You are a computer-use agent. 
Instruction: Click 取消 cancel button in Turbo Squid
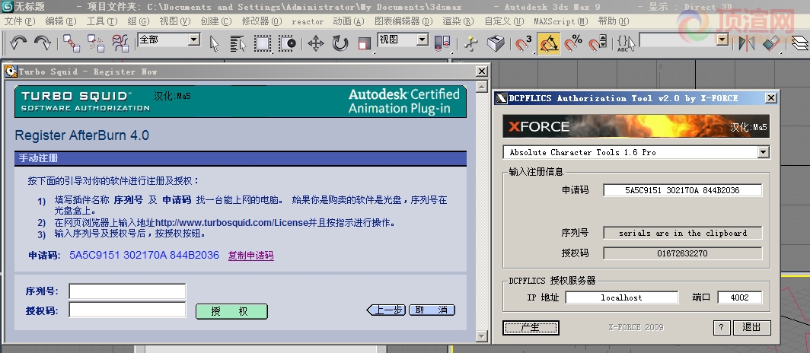[x=432, y=310]
